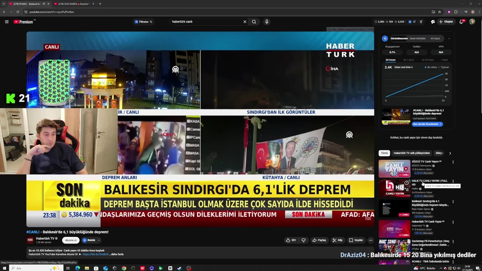Viewport: 482px width, 271px height.
Task: Bookmark the page with the star icon
Action: pyautogui.click(x=439, y=12)
